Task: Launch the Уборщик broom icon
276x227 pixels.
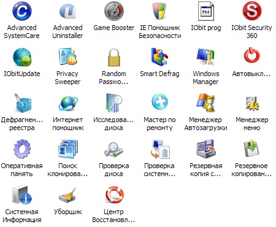Action: [x=67, y=196]
